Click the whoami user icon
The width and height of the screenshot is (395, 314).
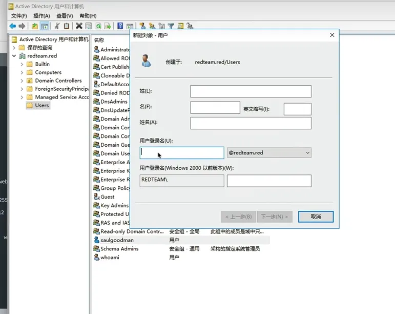coord(96,257)
